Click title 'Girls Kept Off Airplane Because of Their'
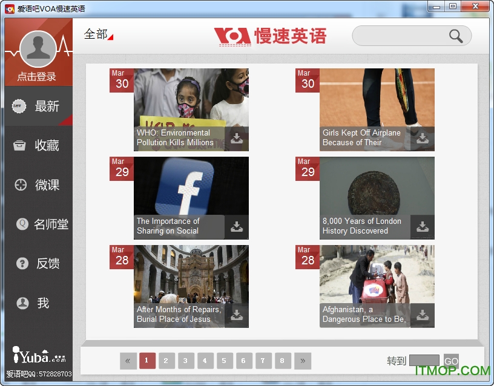The width and height of the screenshot is (494, 386). point(361,137)
